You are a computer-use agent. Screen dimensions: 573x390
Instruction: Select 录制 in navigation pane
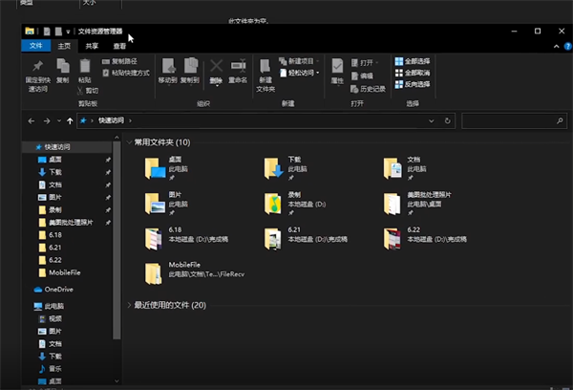[x=55, y=210]
